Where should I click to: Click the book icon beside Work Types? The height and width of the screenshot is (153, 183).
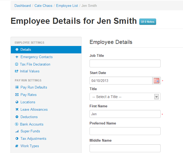[x=17, y=146]
